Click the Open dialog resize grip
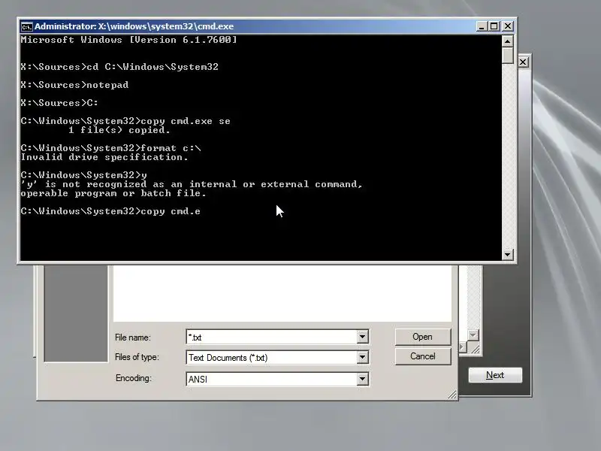601x451 pixels. 452,395
